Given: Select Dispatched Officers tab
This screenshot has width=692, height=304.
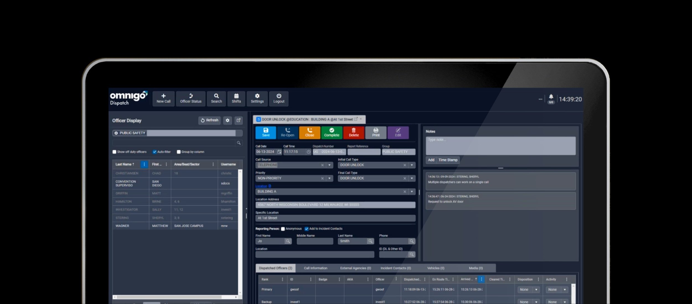Looking at the screenshot, I should click(x=274, y=268).
